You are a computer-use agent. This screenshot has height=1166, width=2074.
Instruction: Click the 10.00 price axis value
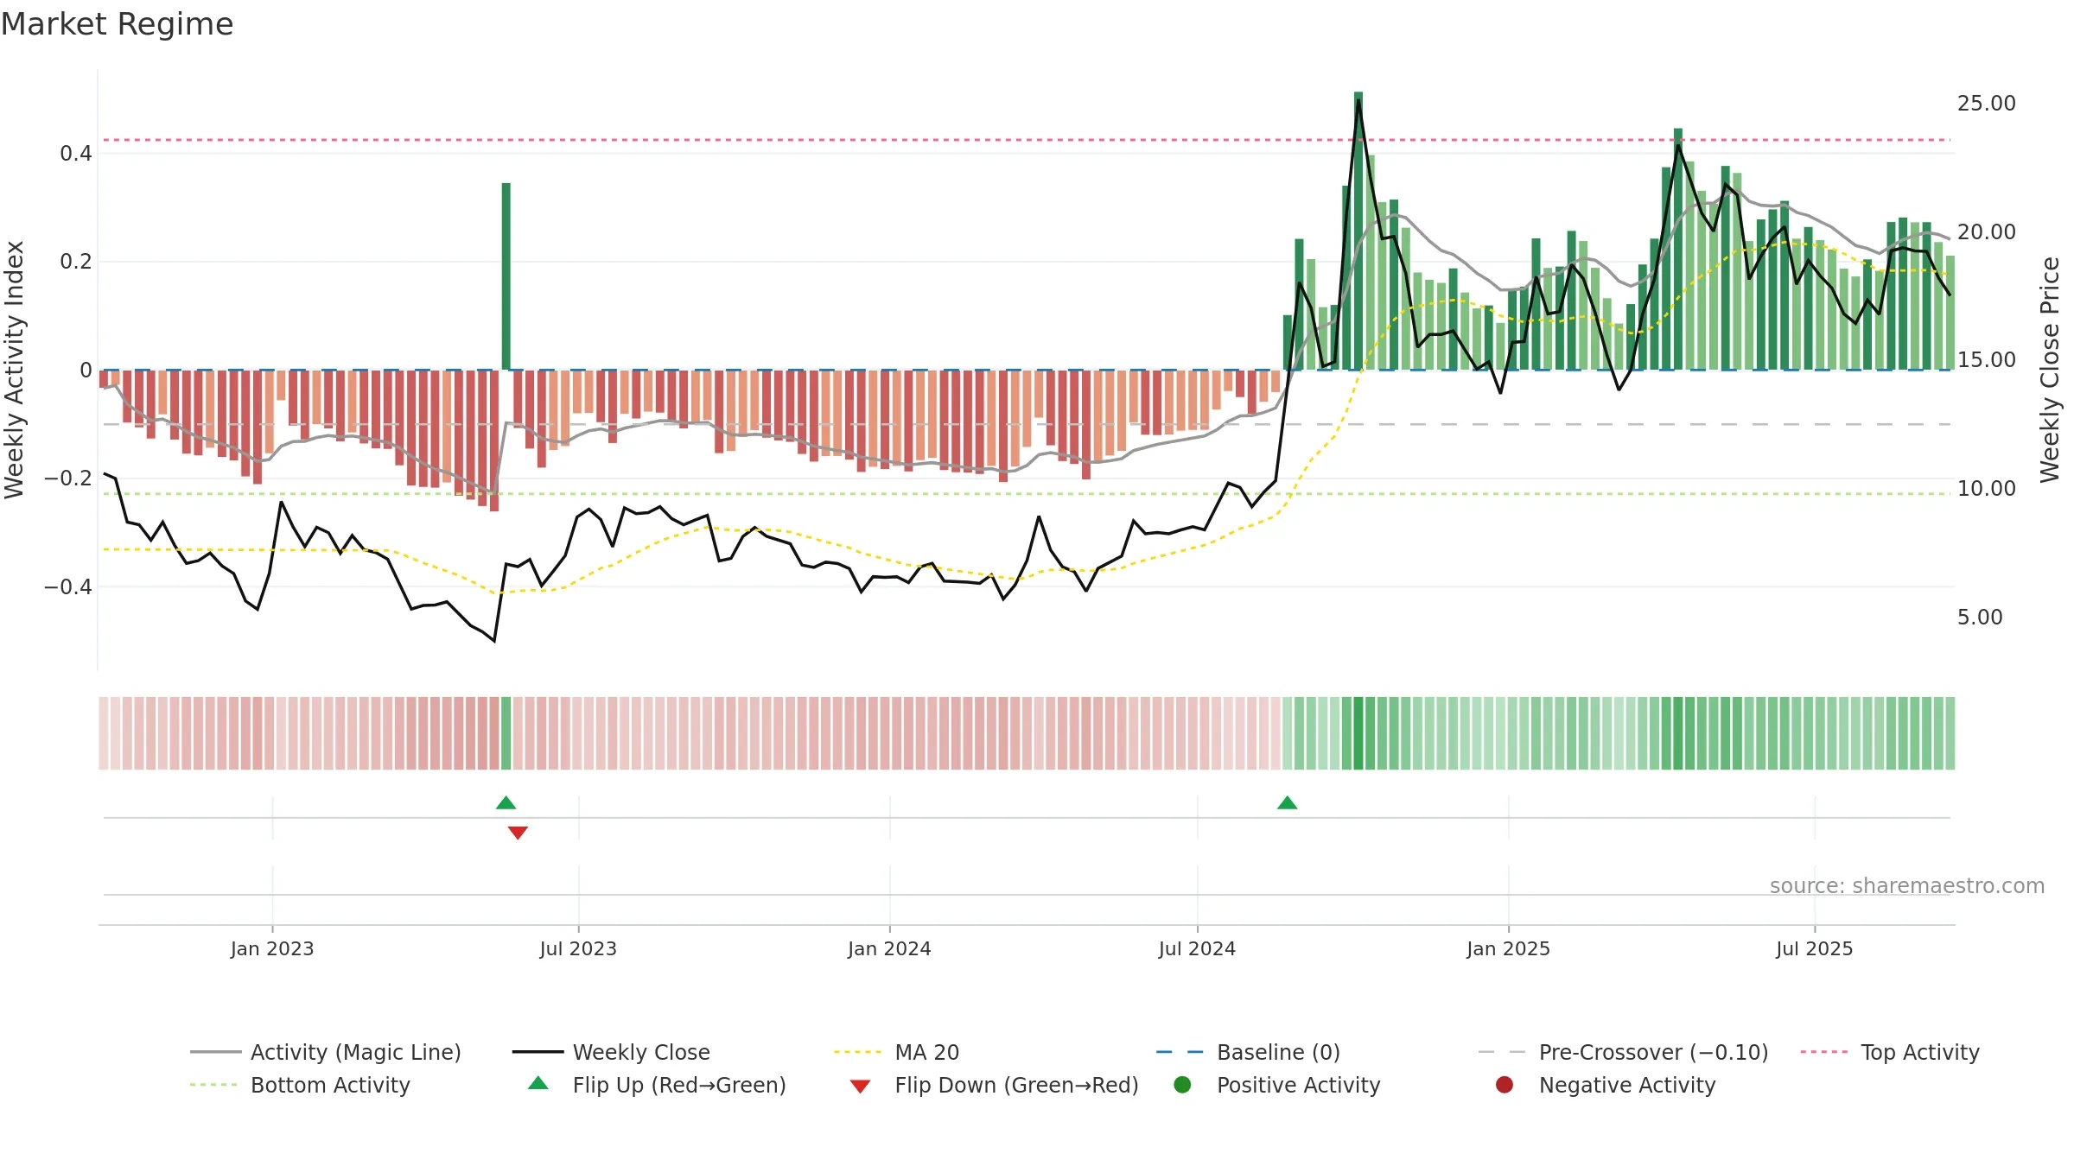pos(1987,489)
